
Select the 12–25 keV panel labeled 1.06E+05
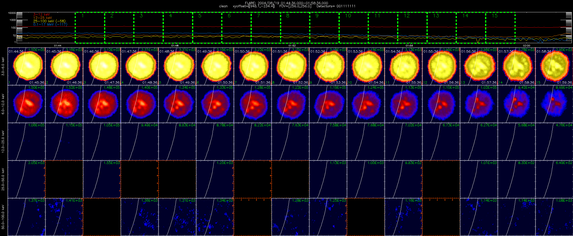[x=26, y=142]
